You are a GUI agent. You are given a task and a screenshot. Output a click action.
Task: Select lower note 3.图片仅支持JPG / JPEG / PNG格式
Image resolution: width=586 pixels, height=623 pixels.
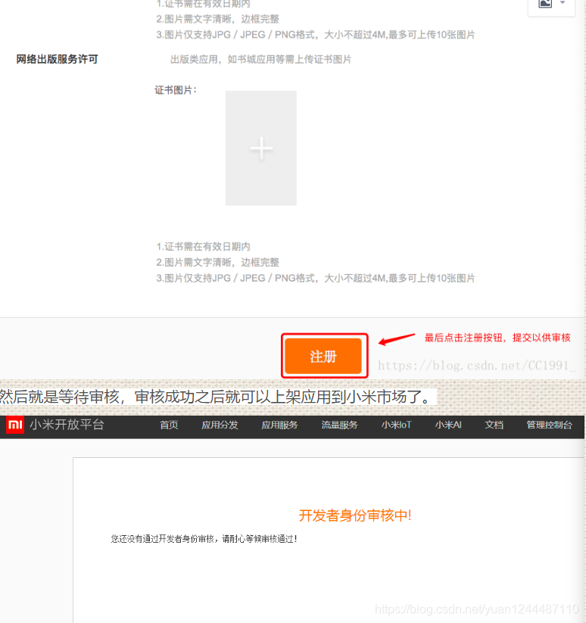pos(237,278)
